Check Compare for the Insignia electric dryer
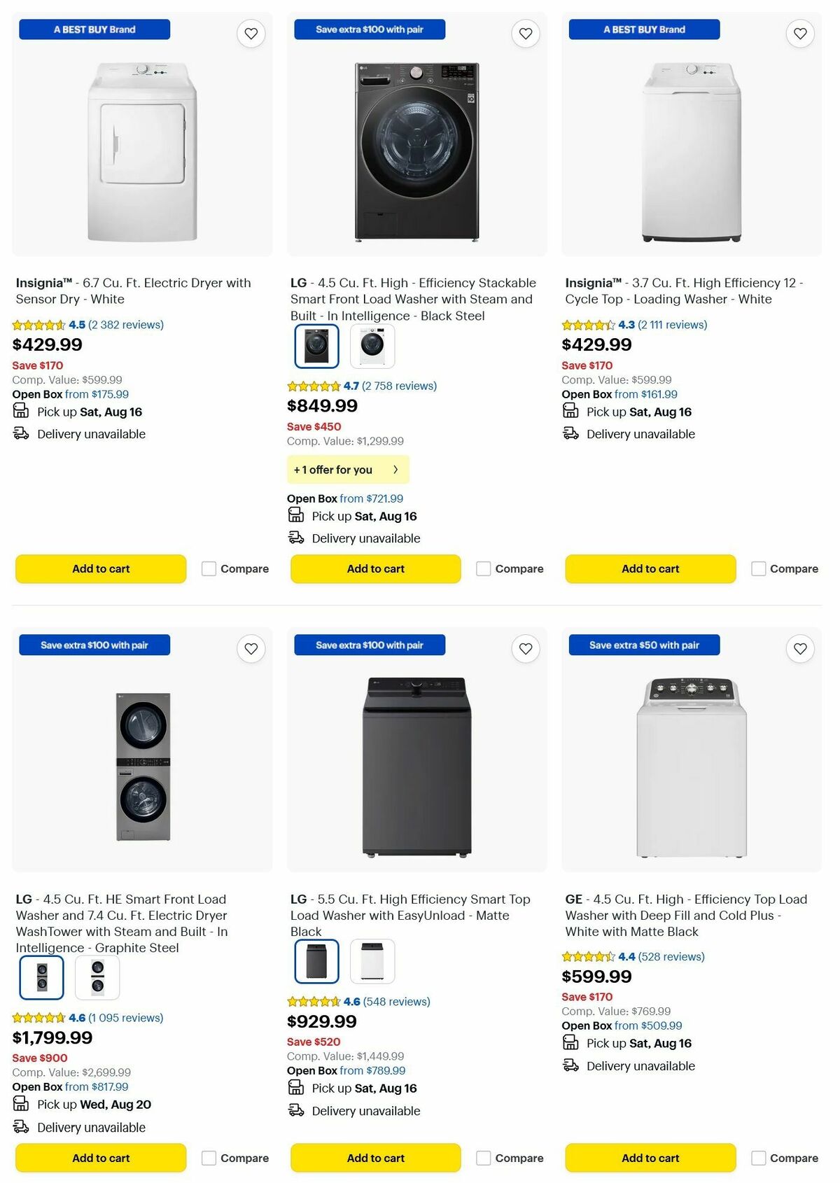This screenshot has height=1183, width=840. [x=209, y=569]
